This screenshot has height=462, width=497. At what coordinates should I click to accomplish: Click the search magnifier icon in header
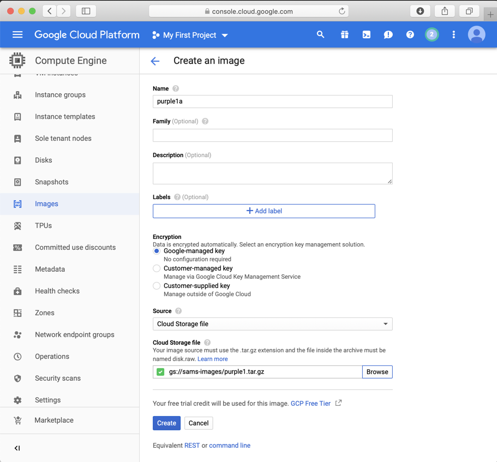321,35
